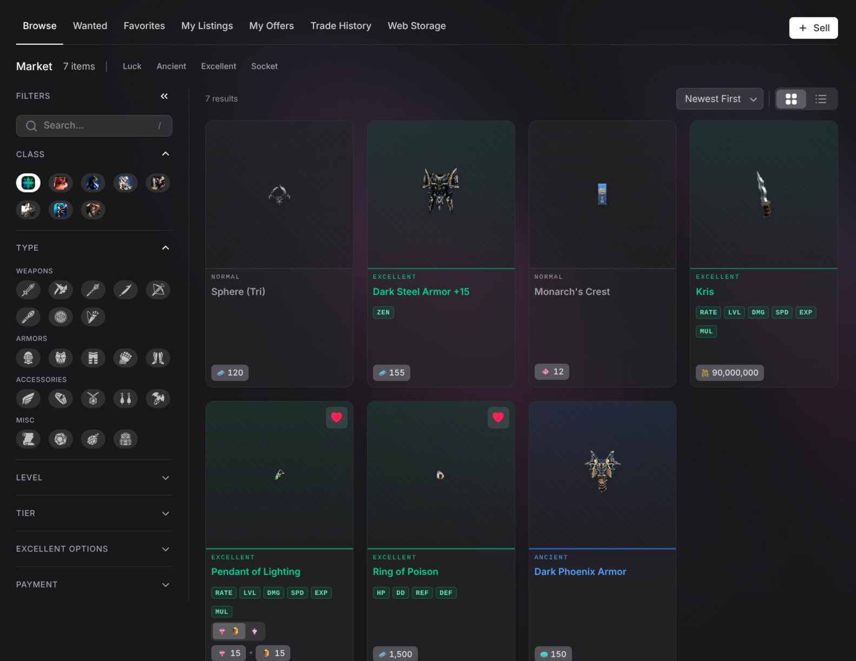This screenshot has width=856, height=661.
Task: Switch to list view layout
Action: pos(821,99)
